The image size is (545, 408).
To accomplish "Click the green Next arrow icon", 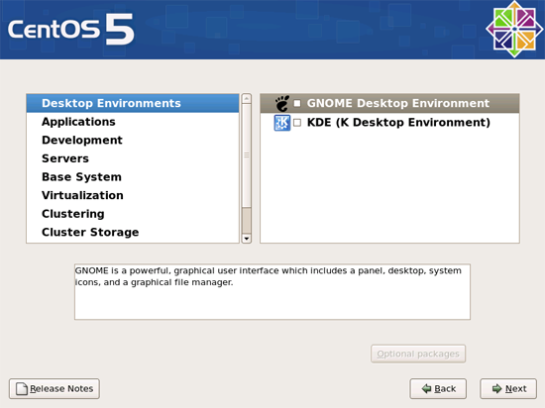I will 497,388.
